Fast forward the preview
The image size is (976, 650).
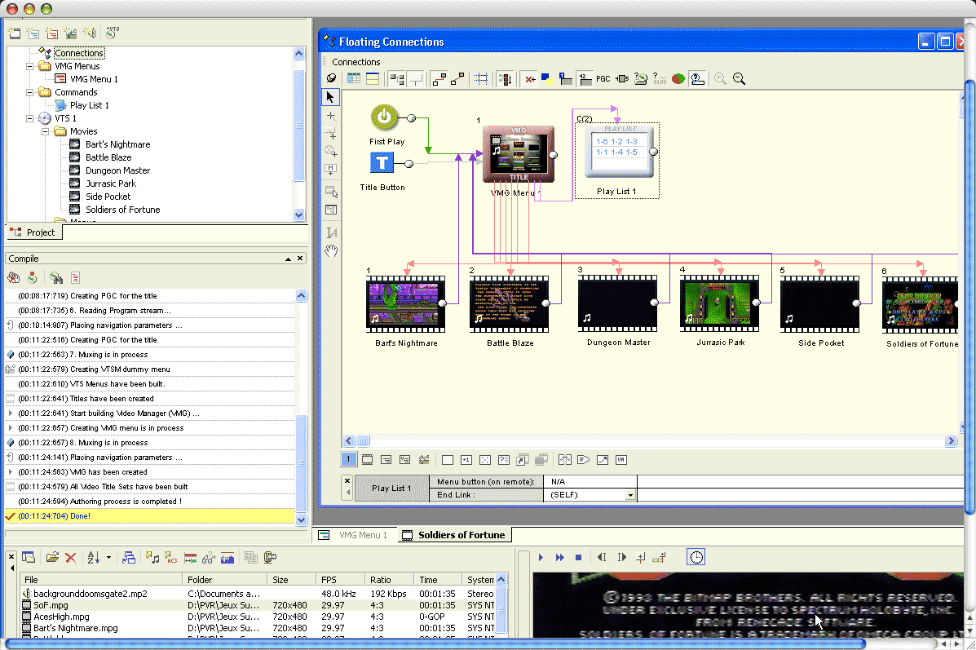pos(559,558)
